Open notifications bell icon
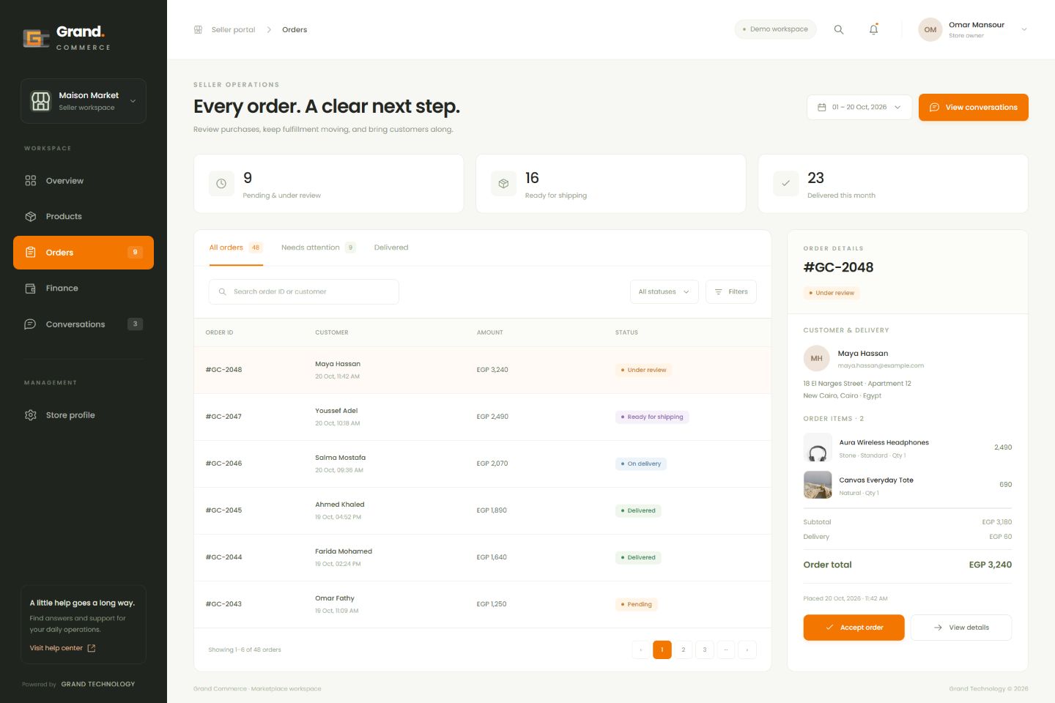The height and width of the screenshot is (703, 1055). (x=873, y=30)
